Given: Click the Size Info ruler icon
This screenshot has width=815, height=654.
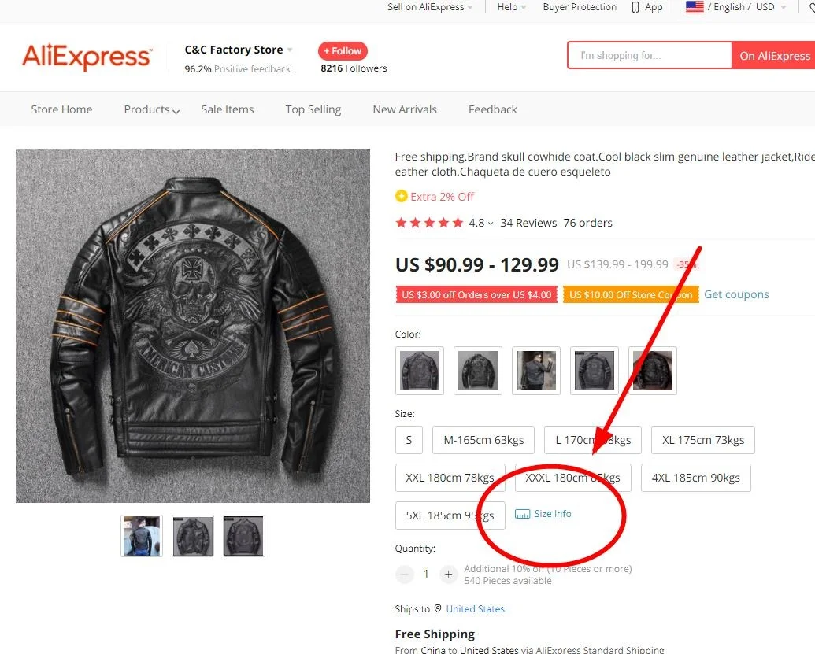Looking at the screenshot, I should tap(522, 514).
